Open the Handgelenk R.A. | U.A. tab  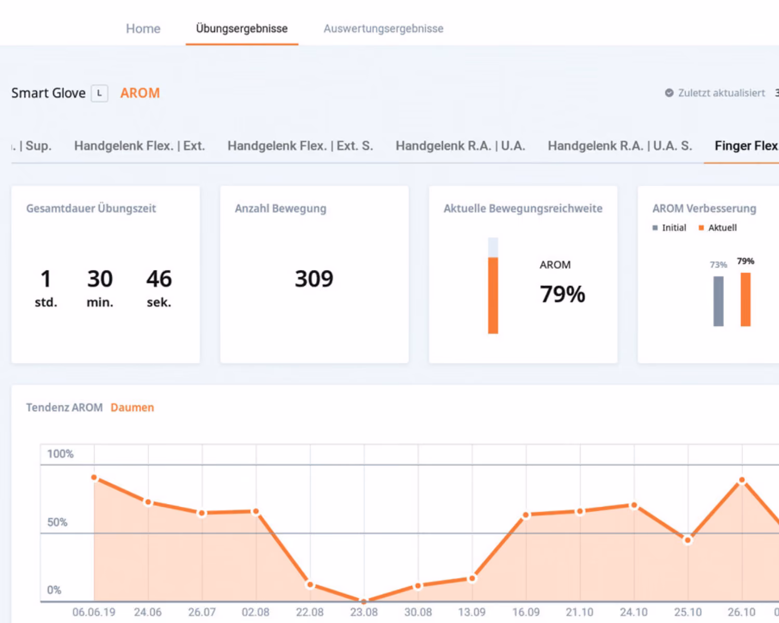pyautogui.click(x=460, y=146)
